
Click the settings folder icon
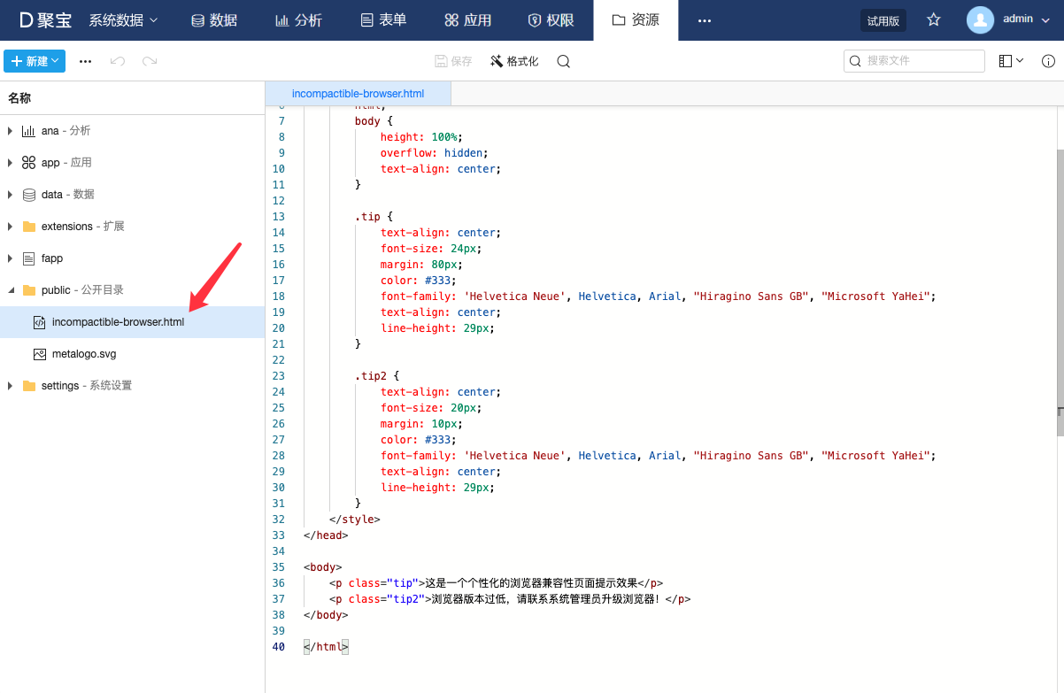pos(28,386)
